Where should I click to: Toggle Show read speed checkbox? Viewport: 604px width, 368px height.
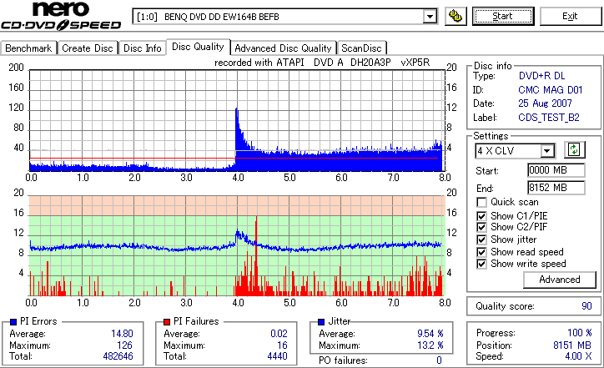[481, 252]
